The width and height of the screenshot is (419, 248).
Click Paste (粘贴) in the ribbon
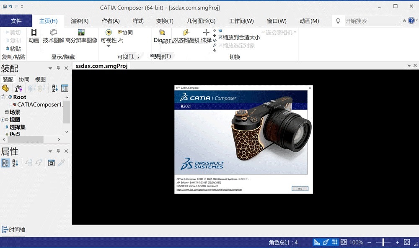click(x=13, y=49)
